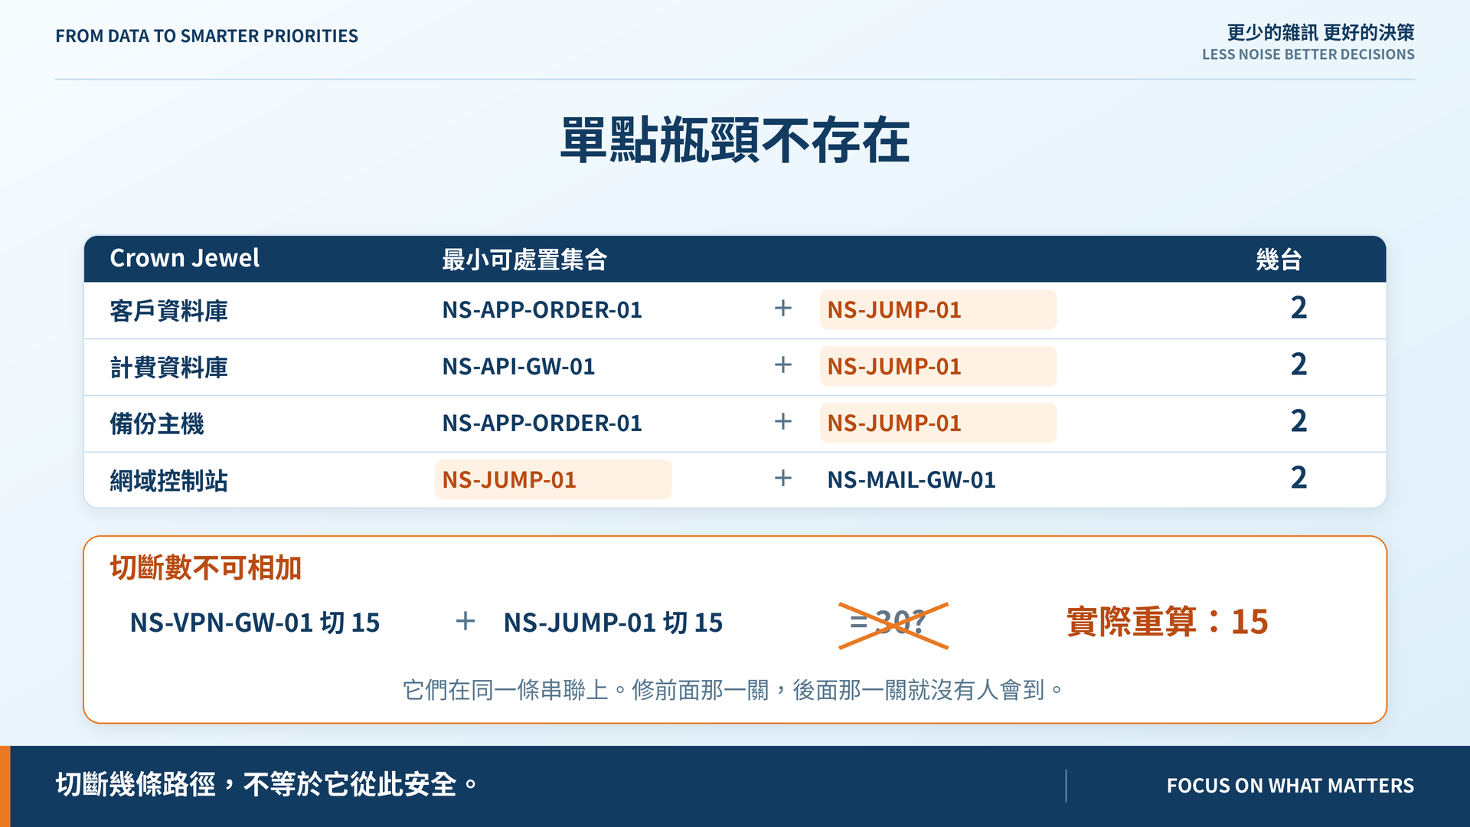Select the 網域控制站 row label
1470x827 pixels.
pyautogui.click(x=169, y=480)
